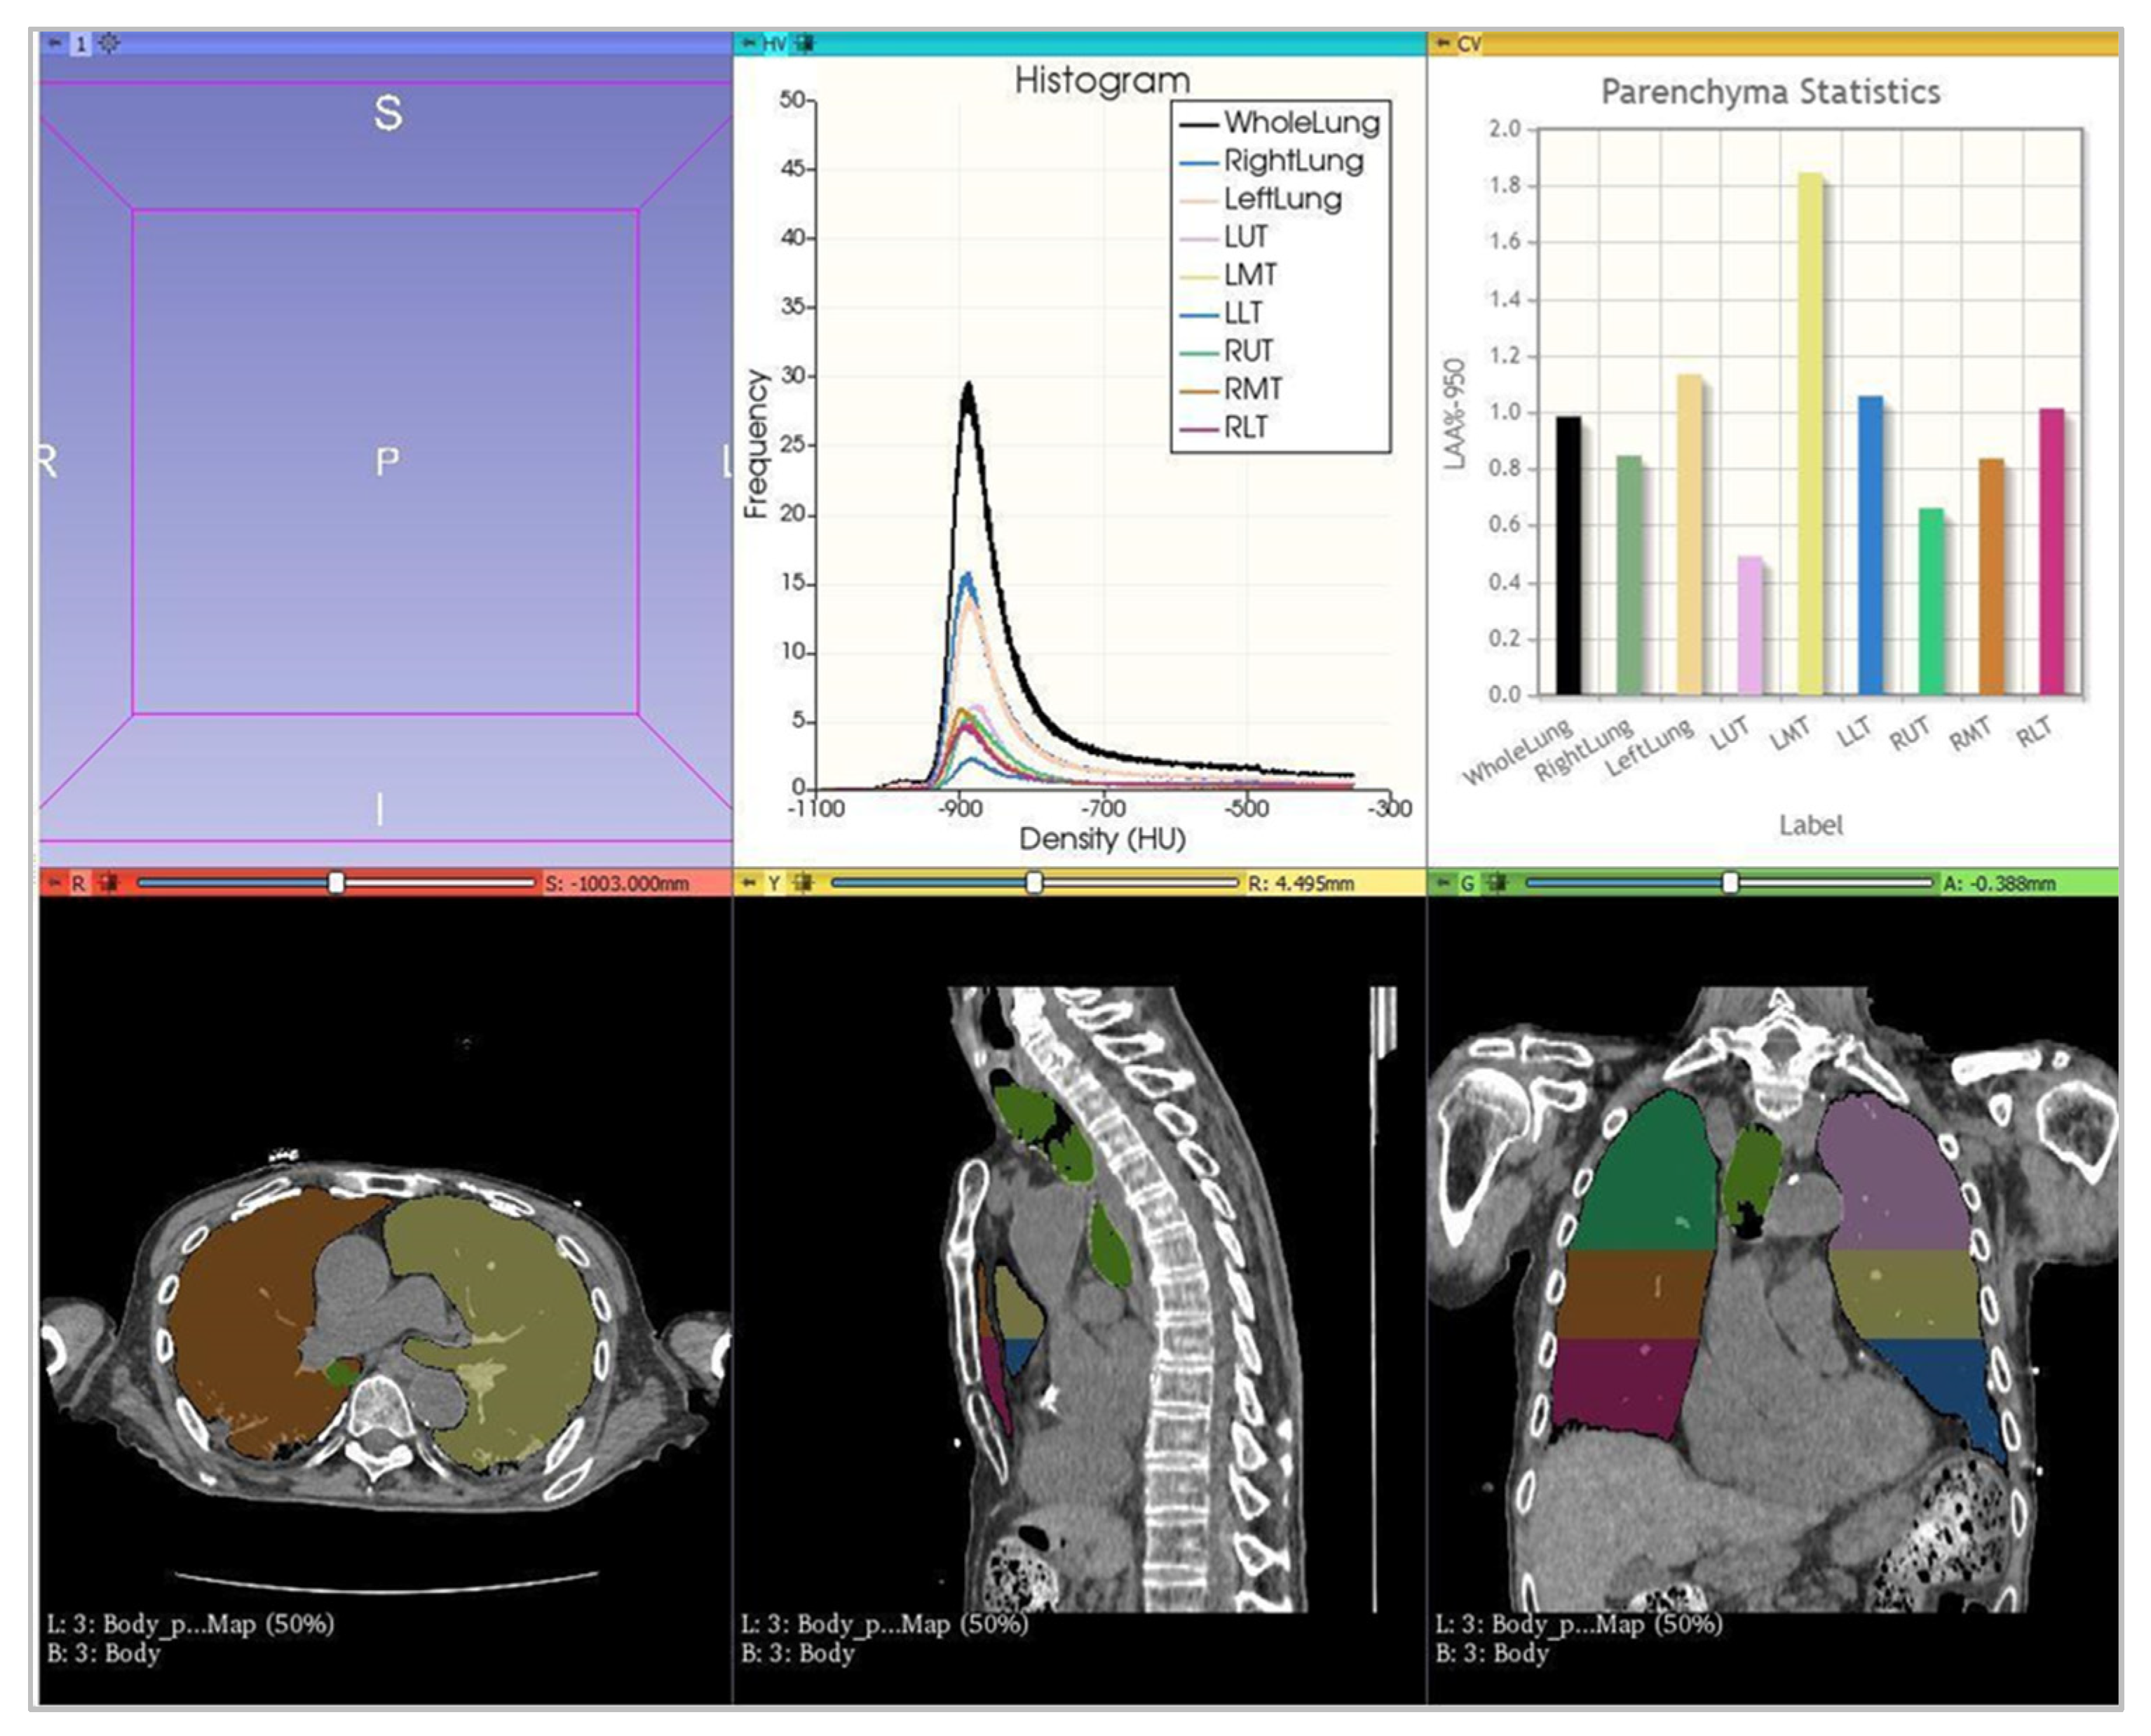Click yellow slice offset slider handle
The image size is (2151, 1736).
(x=1035, y=882)
